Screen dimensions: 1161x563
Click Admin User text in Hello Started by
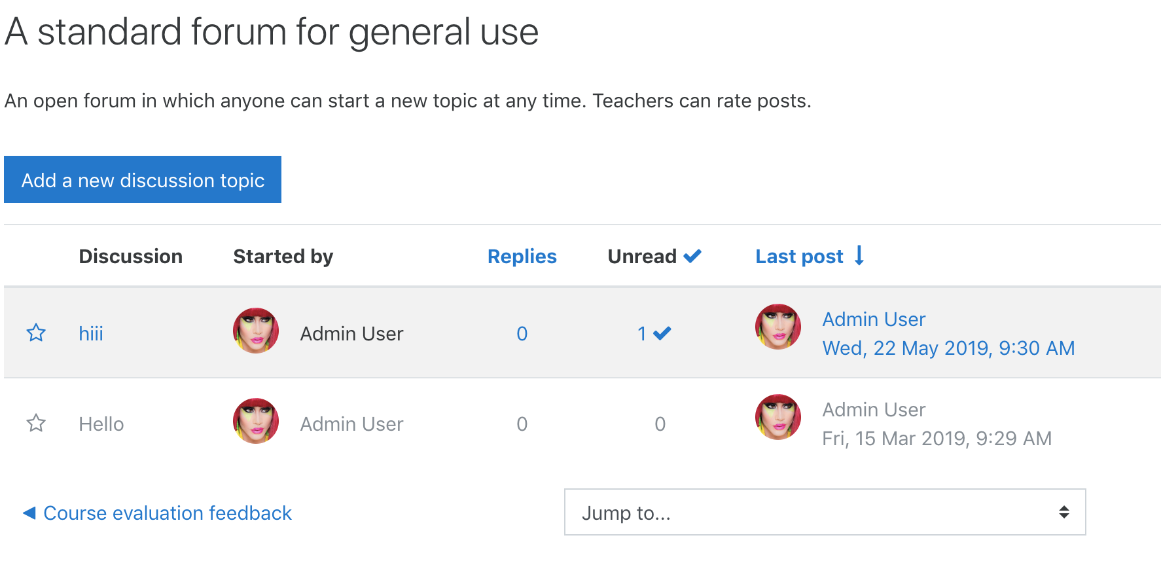[x=351, y=424]
